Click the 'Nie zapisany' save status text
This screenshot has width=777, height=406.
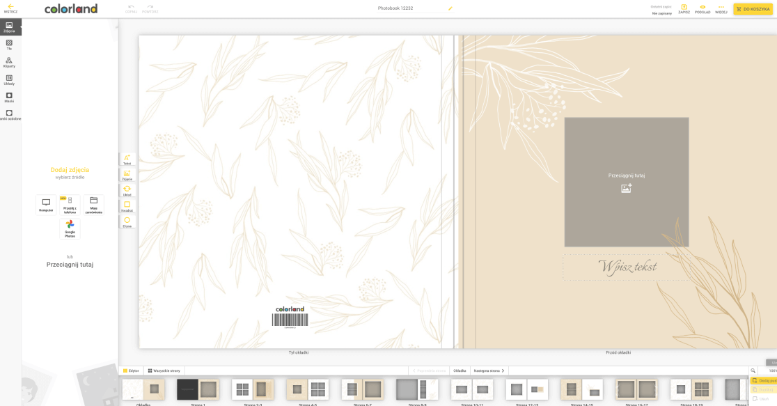pos(662,13)
